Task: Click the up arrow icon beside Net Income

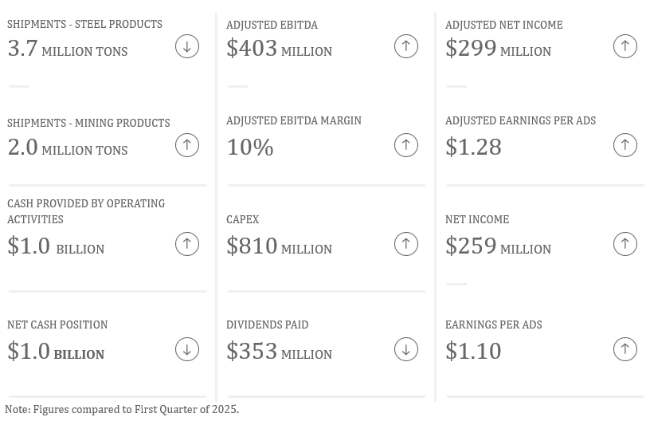Action: (x=625, y=244)
